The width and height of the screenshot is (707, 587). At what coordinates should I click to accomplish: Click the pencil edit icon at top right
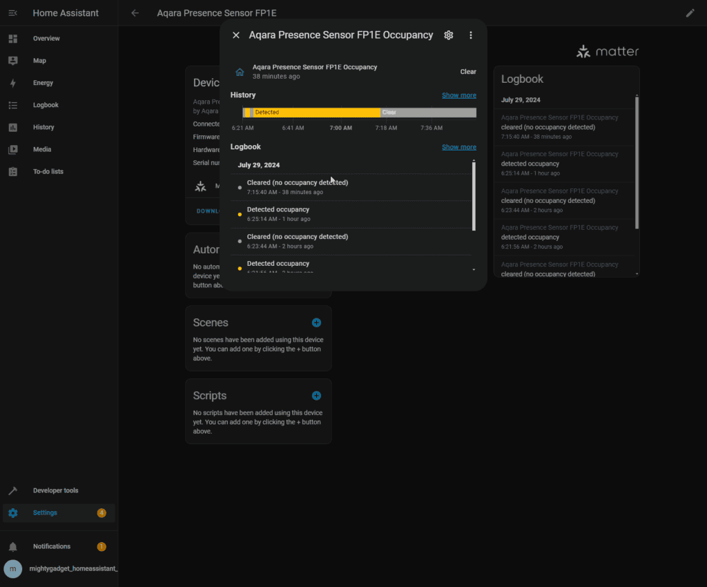click(690, 13)
